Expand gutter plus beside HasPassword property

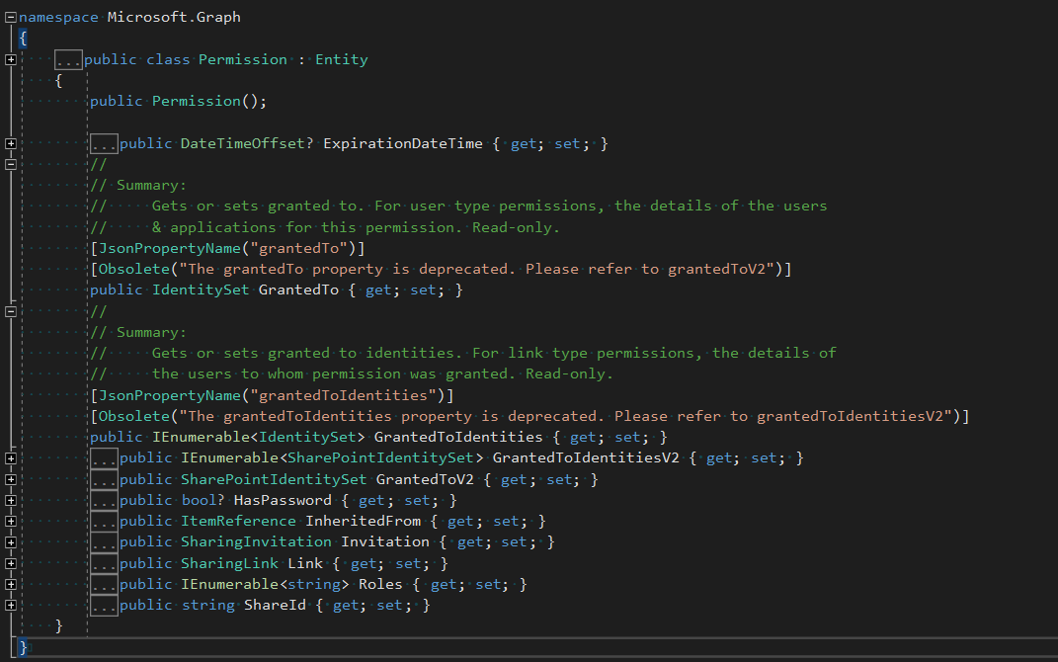tap(11, 501)
